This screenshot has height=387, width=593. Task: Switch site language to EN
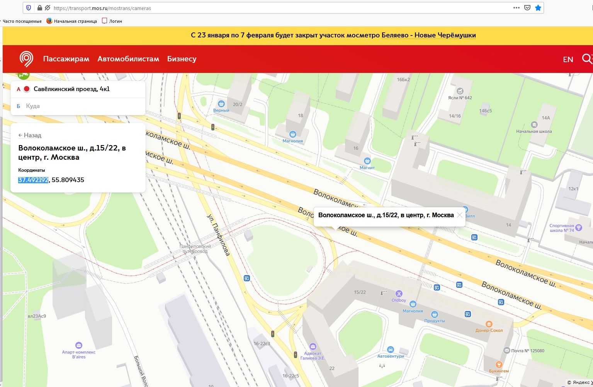tap(568, 59)
